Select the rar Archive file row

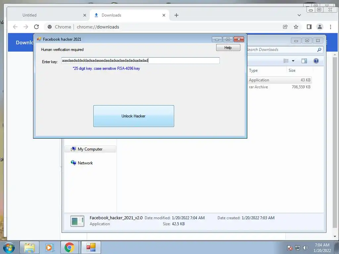click(279, 87)
